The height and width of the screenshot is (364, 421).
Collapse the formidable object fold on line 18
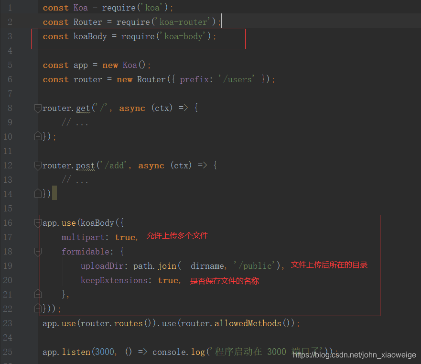pos(38,252)
